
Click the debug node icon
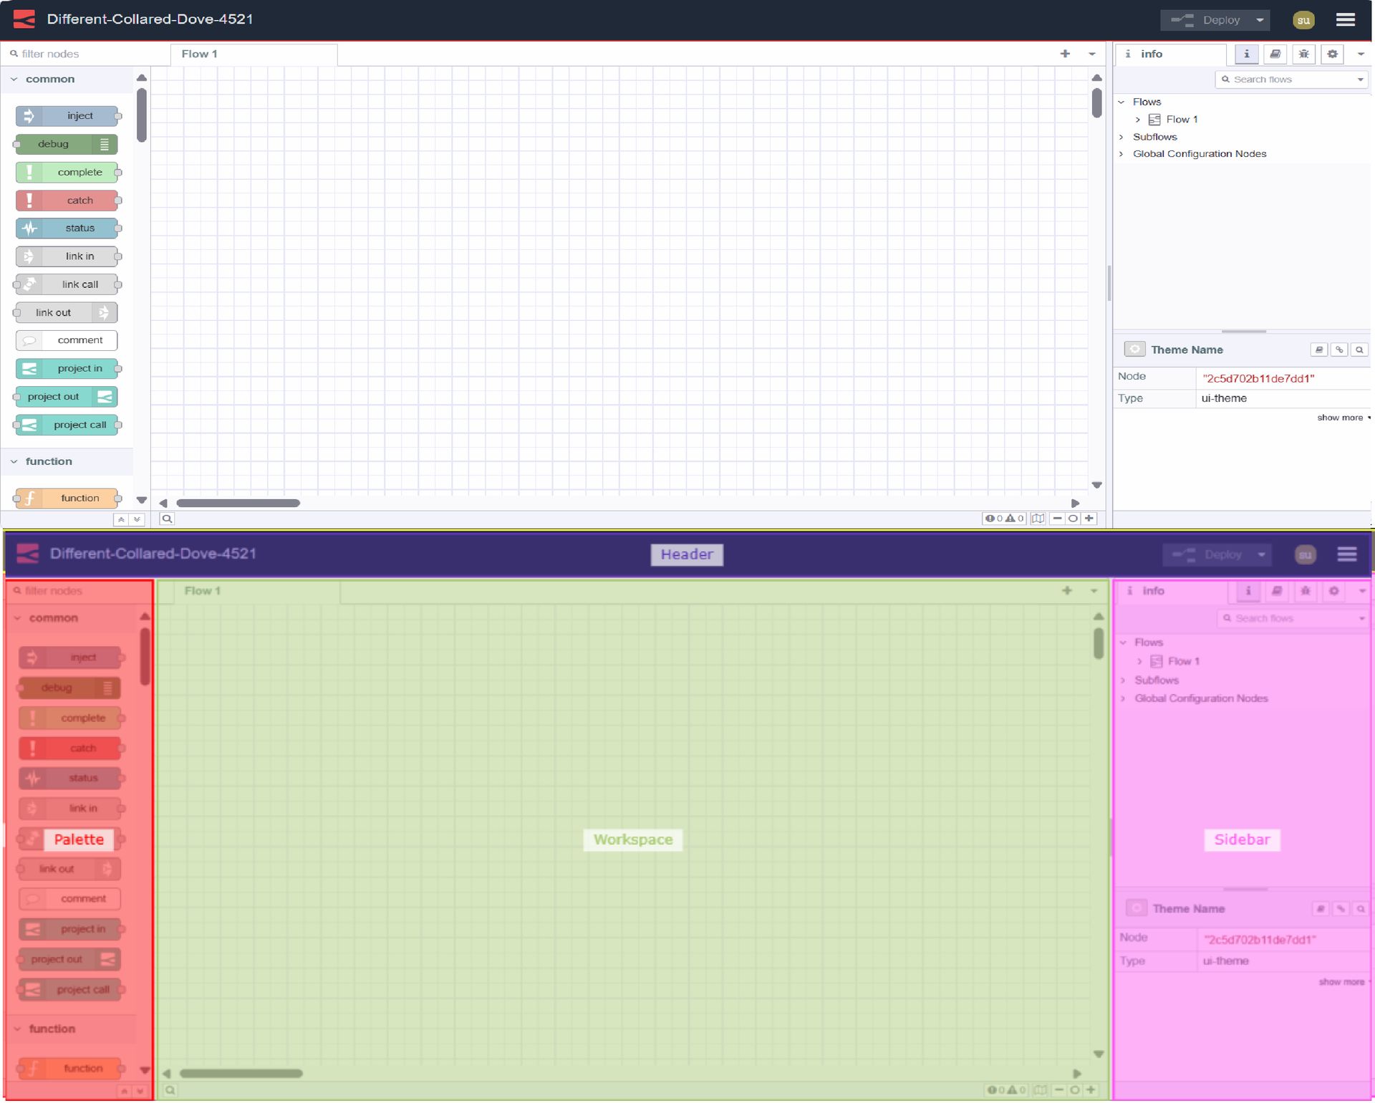[104, 143]
